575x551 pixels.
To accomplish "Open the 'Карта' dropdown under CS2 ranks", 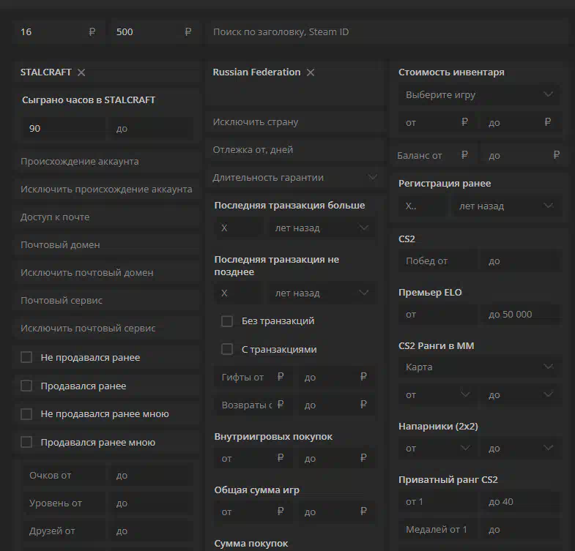I will pyautogui.click(x=479, y=367).
